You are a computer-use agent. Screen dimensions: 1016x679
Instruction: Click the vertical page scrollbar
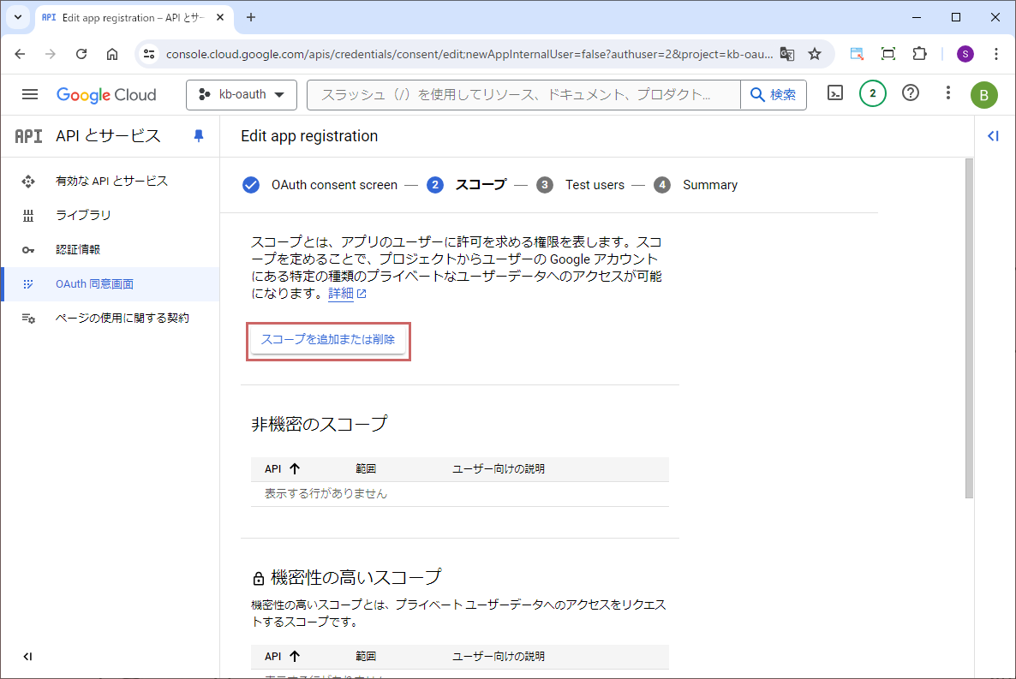coord(969,325)
